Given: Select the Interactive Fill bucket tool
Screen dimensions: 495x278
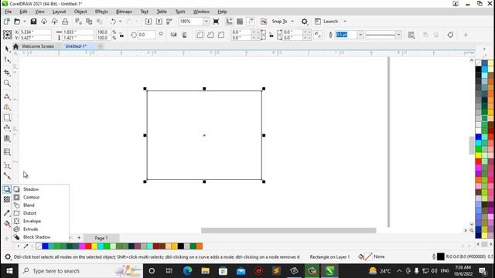Looking at the screenshot, I should pos(7,223).
